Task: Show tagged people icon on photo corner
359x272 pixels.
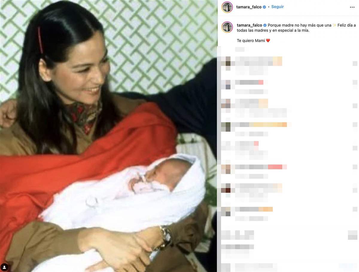Action: 4,267
